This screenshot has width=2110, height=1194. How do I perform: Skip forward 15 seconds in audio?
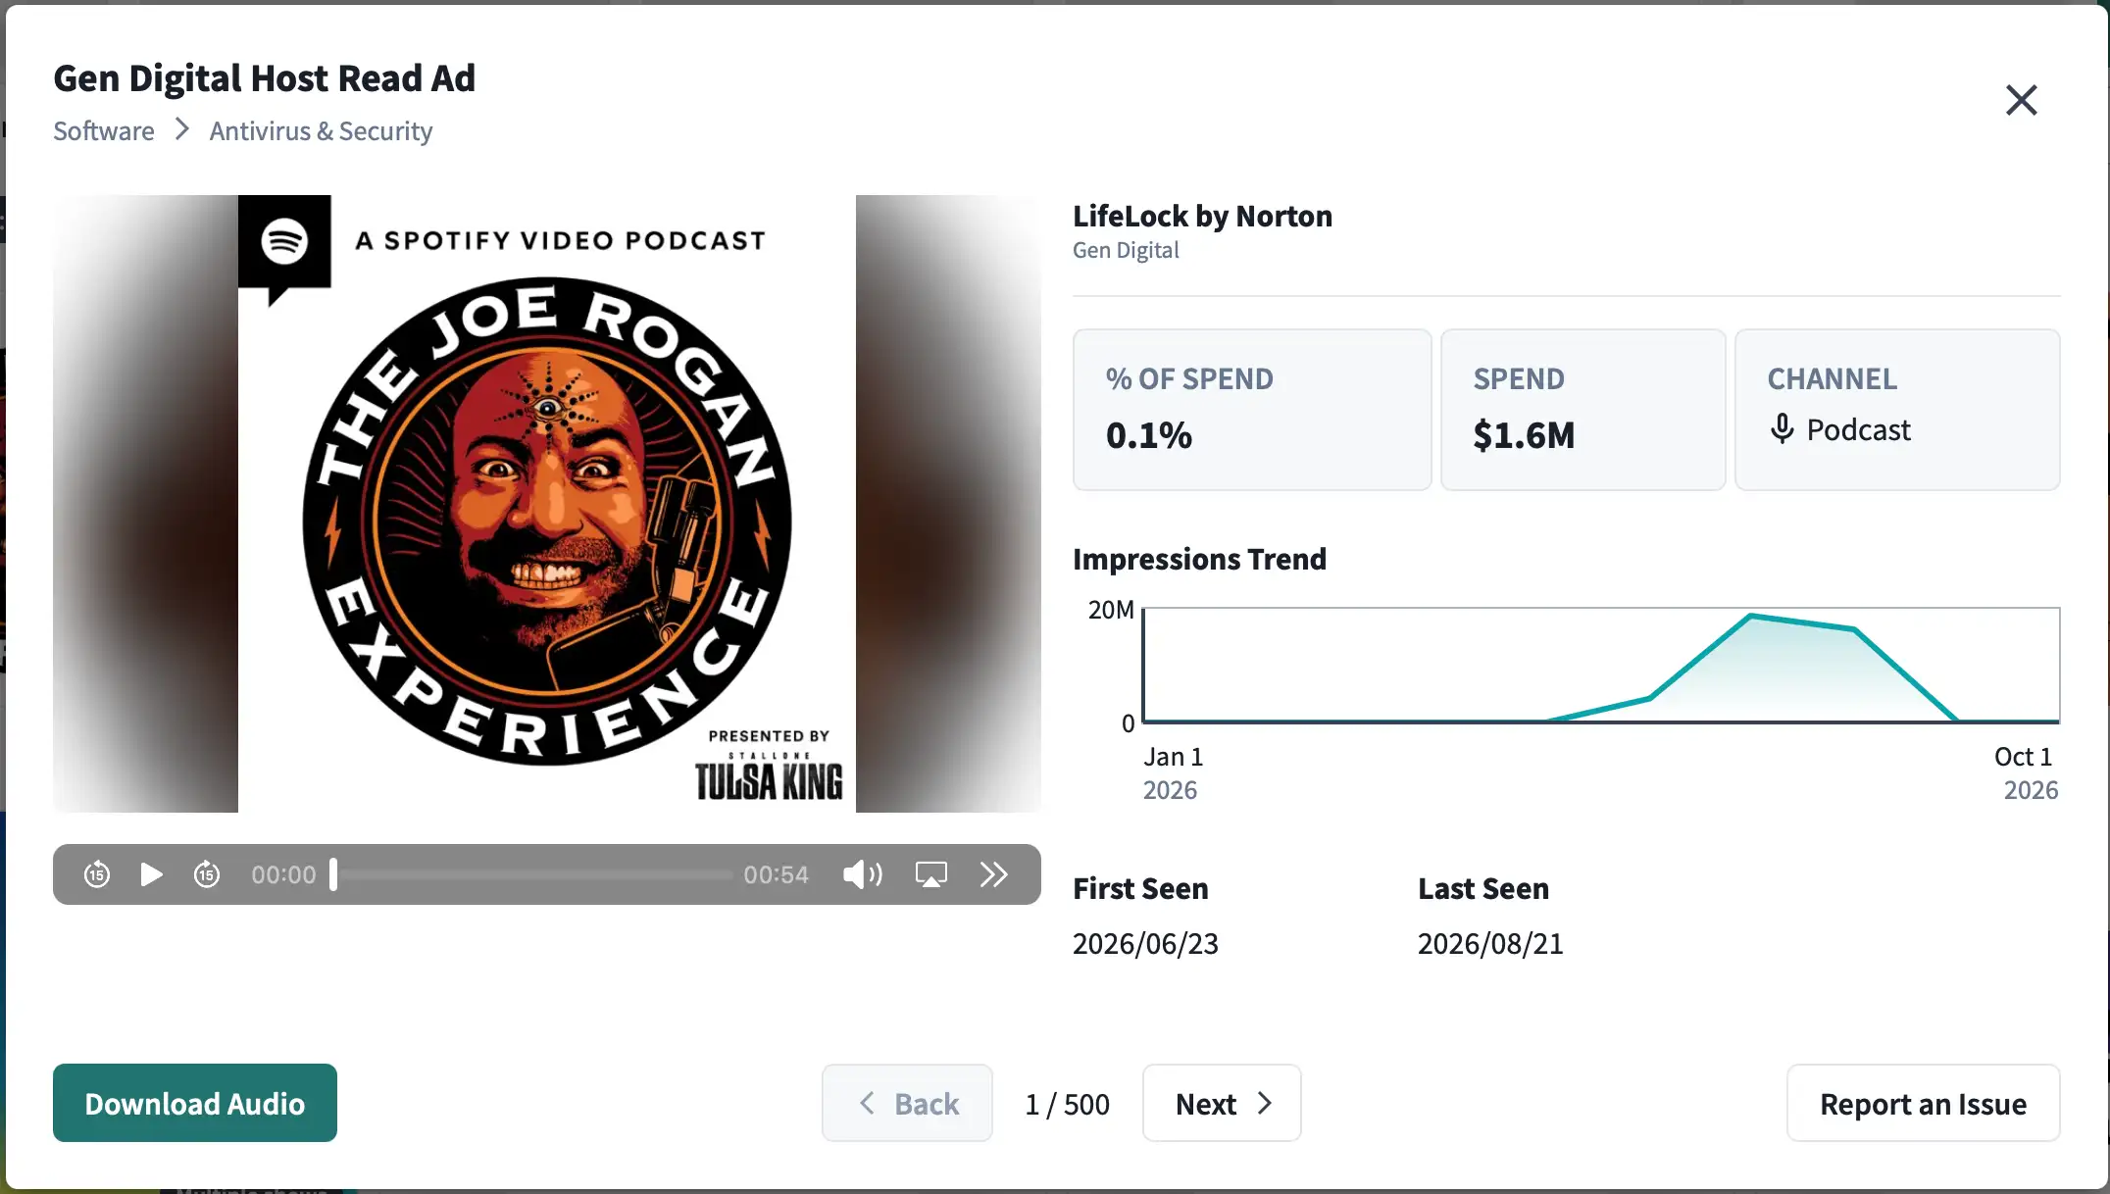(x=207, y=874)
